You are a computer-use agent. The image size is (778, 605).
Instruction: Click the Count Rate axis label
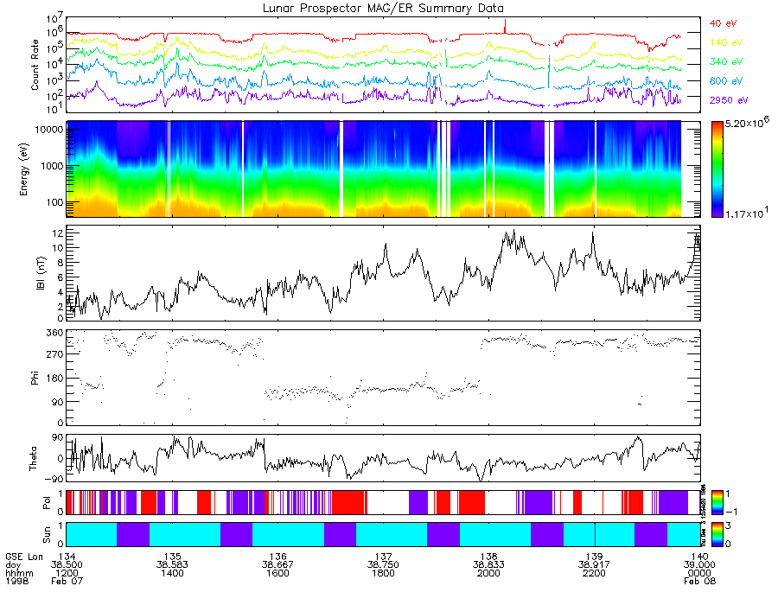(x=35, y=65)
